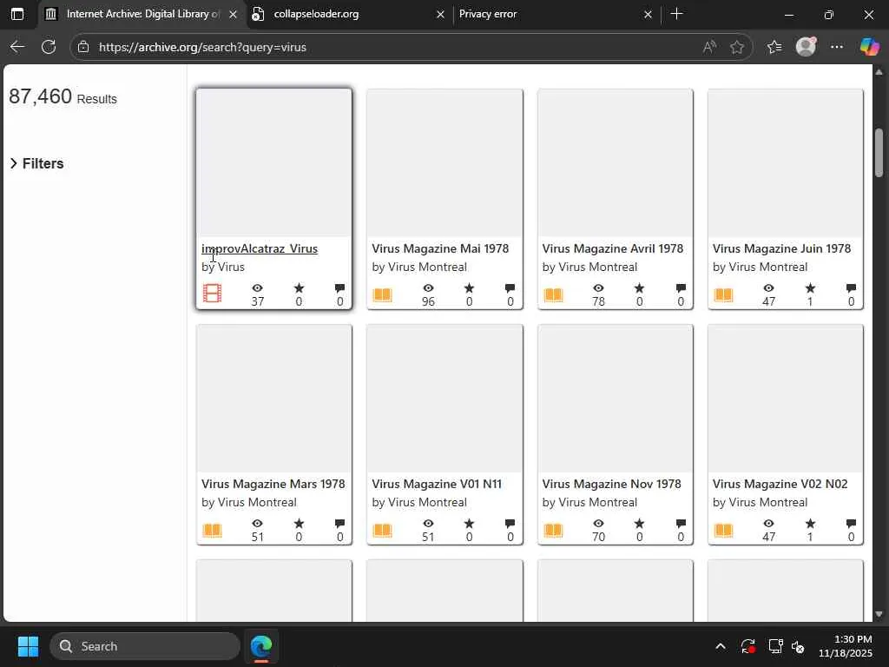The image size is (889, 667).
Task: Open Virus Magazine V02 N02 title
Action: coord(780,484)
